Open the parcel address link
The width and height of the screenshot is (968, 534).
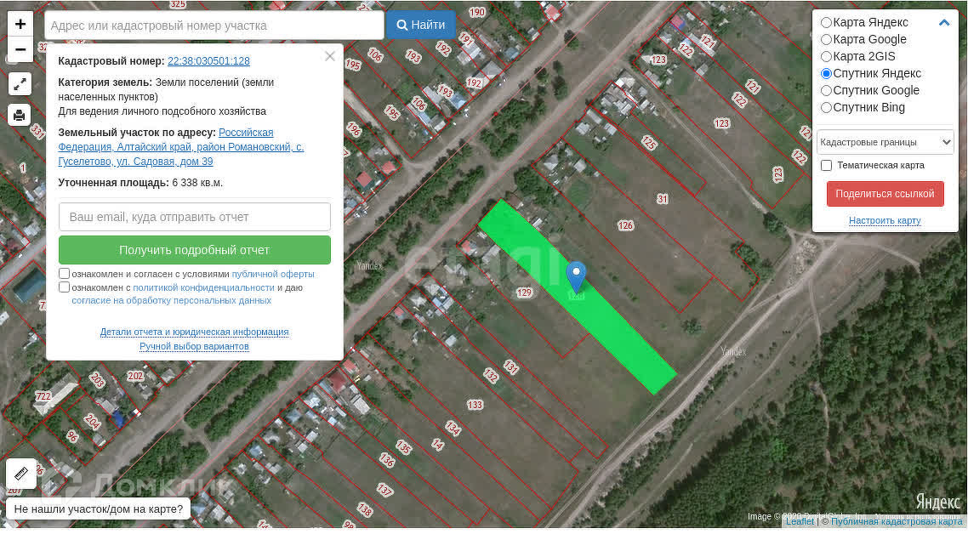coord(181,147)
